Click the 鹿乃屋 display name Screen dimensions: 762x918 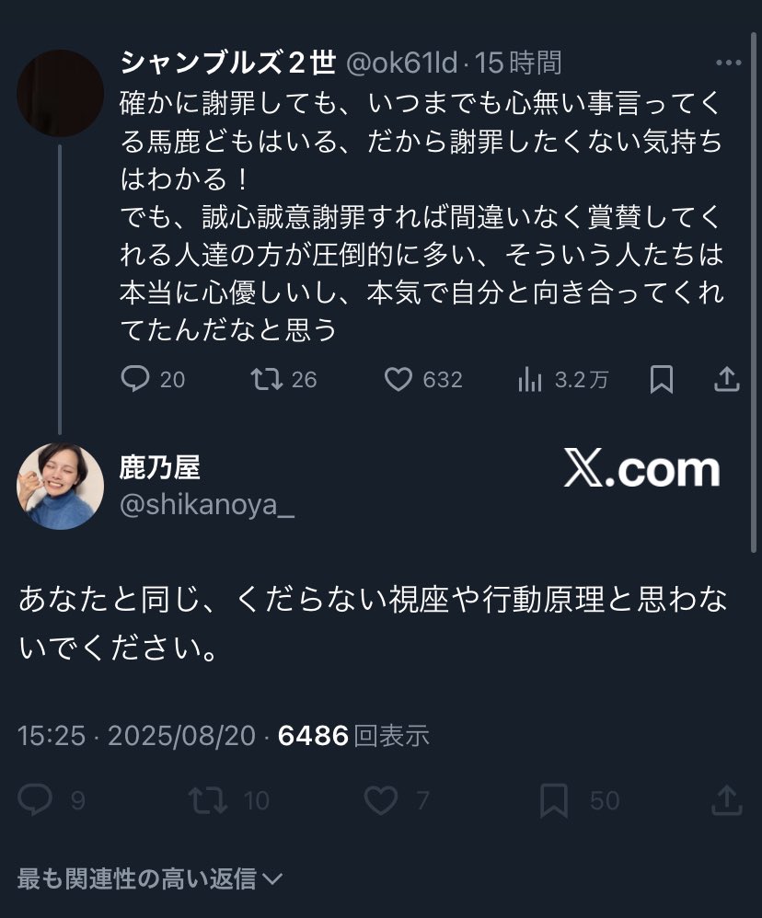coord(159,468)
